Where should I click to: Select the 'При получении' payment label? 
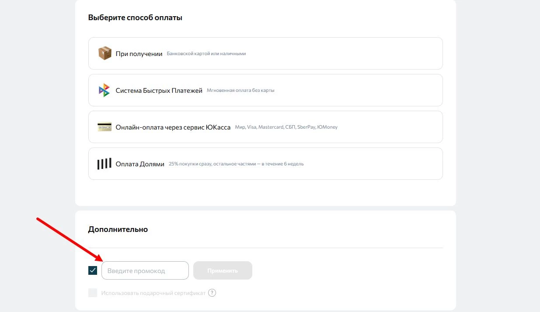(x=139, y=54)
